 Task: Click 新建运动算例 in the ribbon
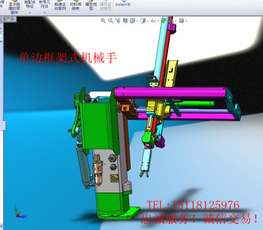pyautogui.click(x=60, y=6)
